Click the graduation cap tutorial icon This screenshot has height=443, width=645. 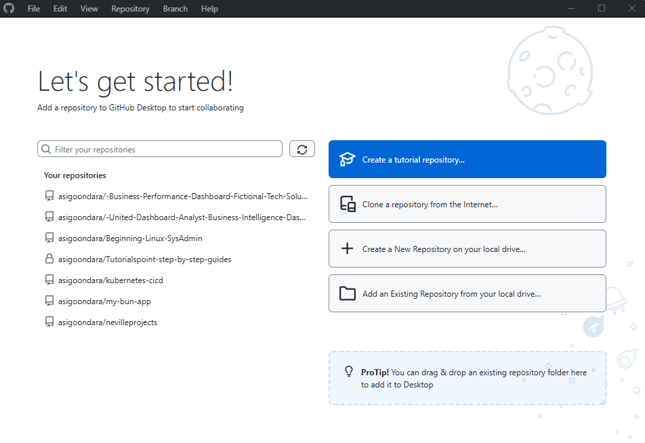[348, 159]
